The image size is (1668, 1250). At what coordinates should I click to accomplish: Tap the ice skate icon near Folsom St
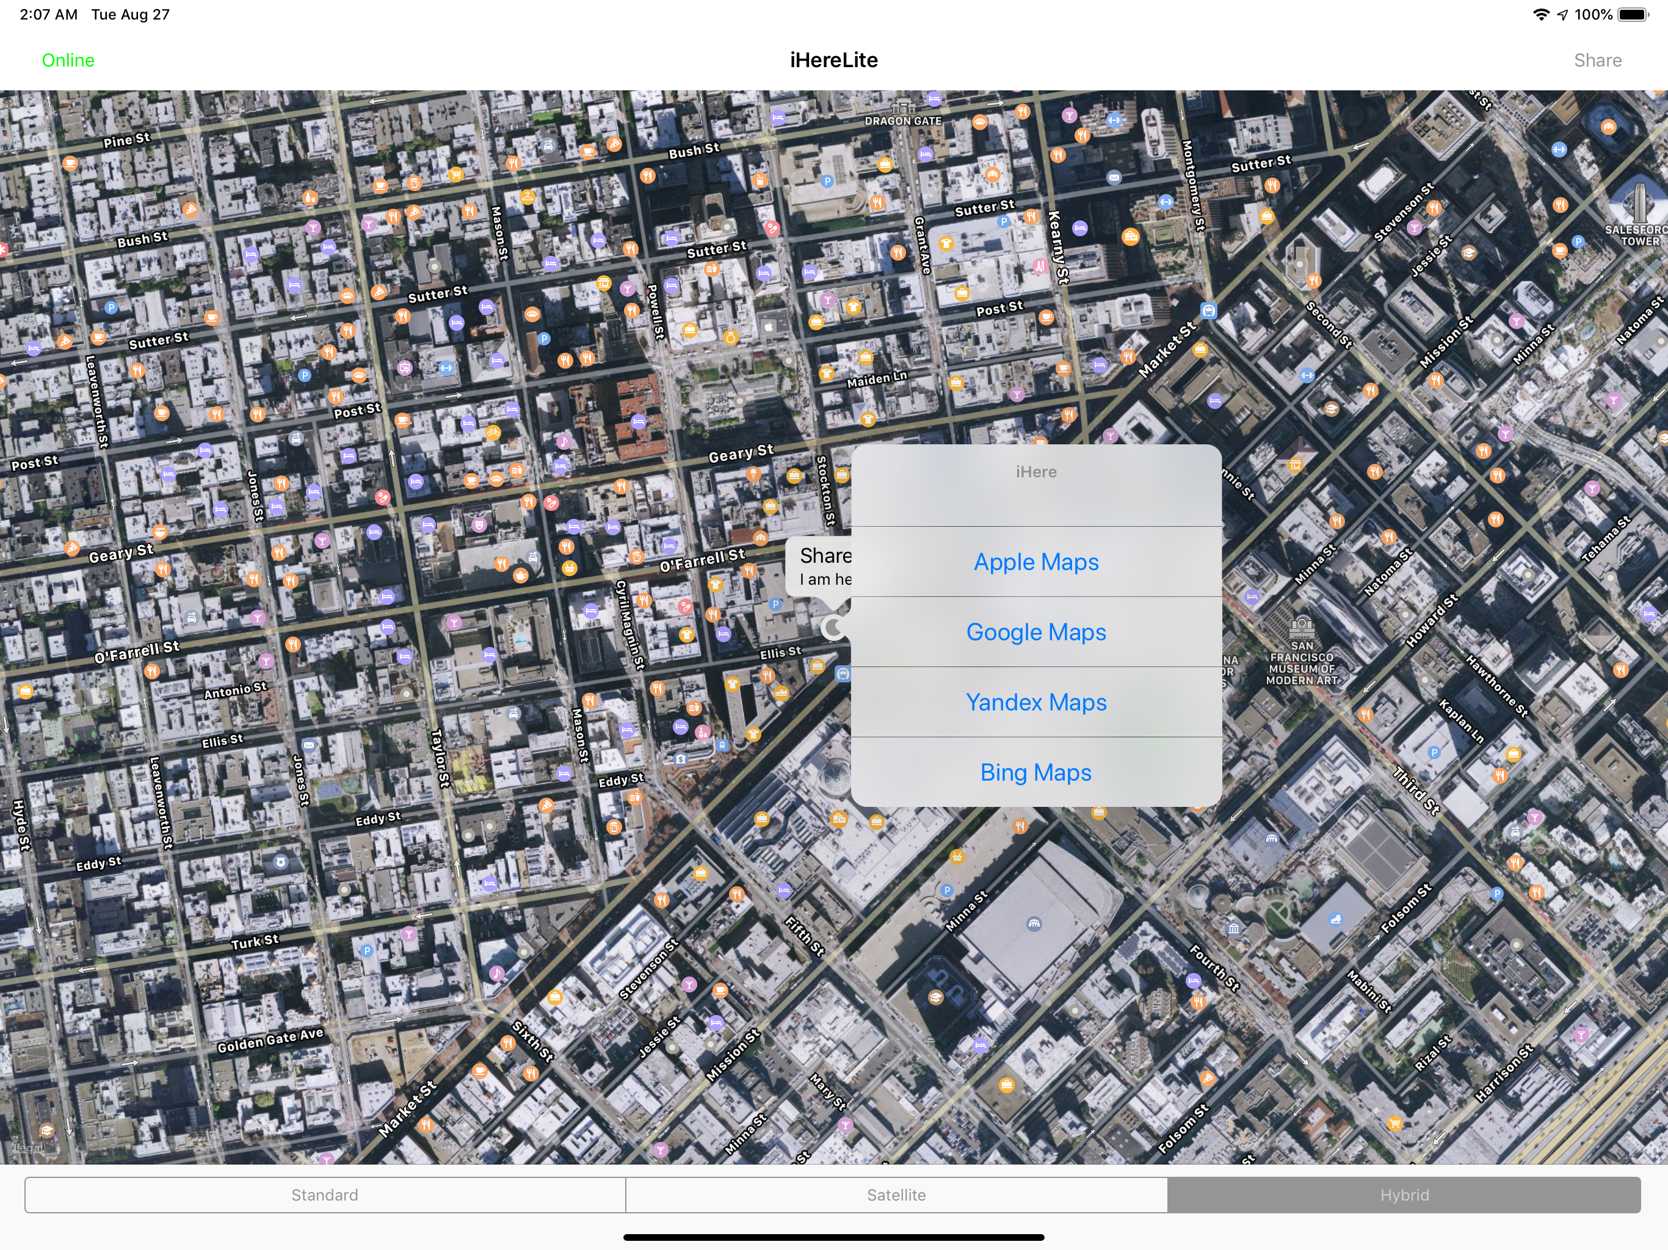point(1335,919)
